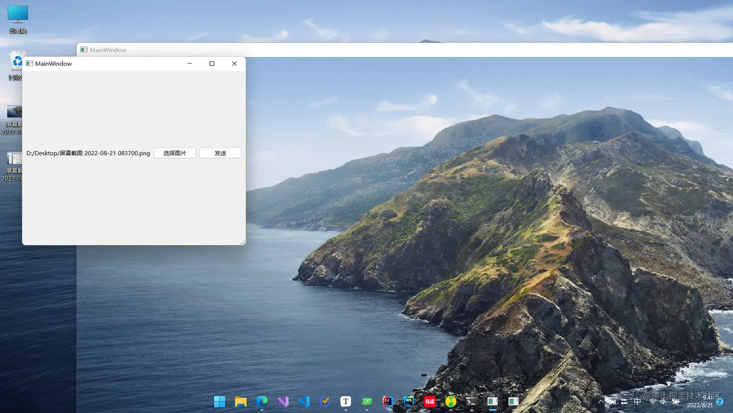
Task: Click the 发送 button
Action: pos(220,153)
